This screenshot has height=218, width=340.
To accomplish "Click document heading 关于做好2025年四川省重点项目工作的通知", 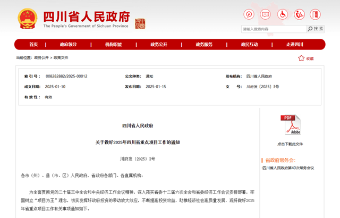I will (138, 142).
